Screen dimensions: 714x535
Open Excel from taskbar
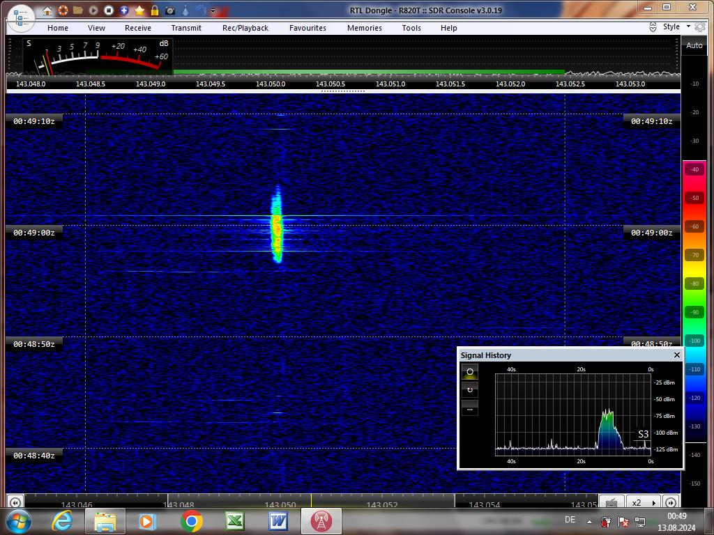tap(234, 521)
